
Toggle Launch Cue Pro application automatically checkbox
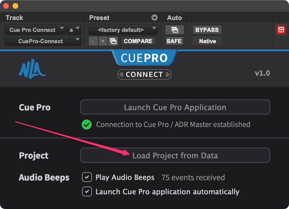[x=87, y=191]
